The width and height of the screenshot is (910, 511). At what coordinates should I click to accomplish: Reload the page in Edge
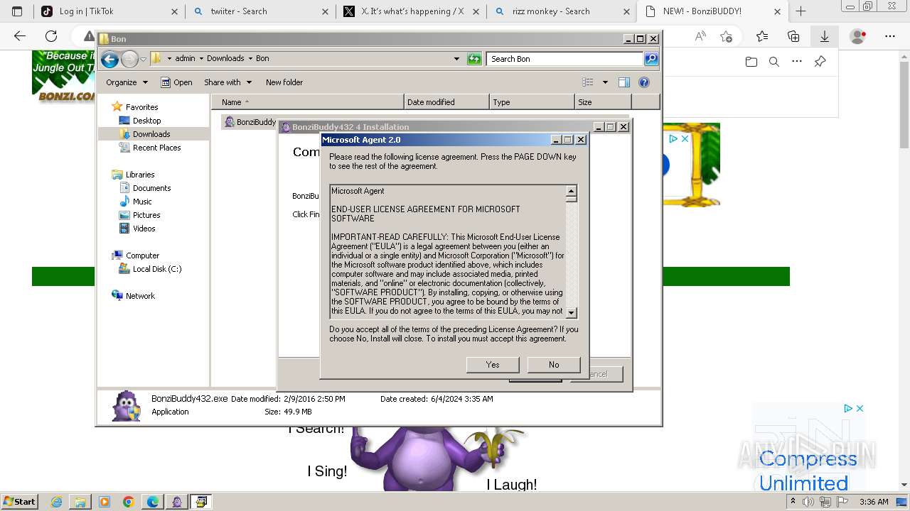tap(51, 36)
